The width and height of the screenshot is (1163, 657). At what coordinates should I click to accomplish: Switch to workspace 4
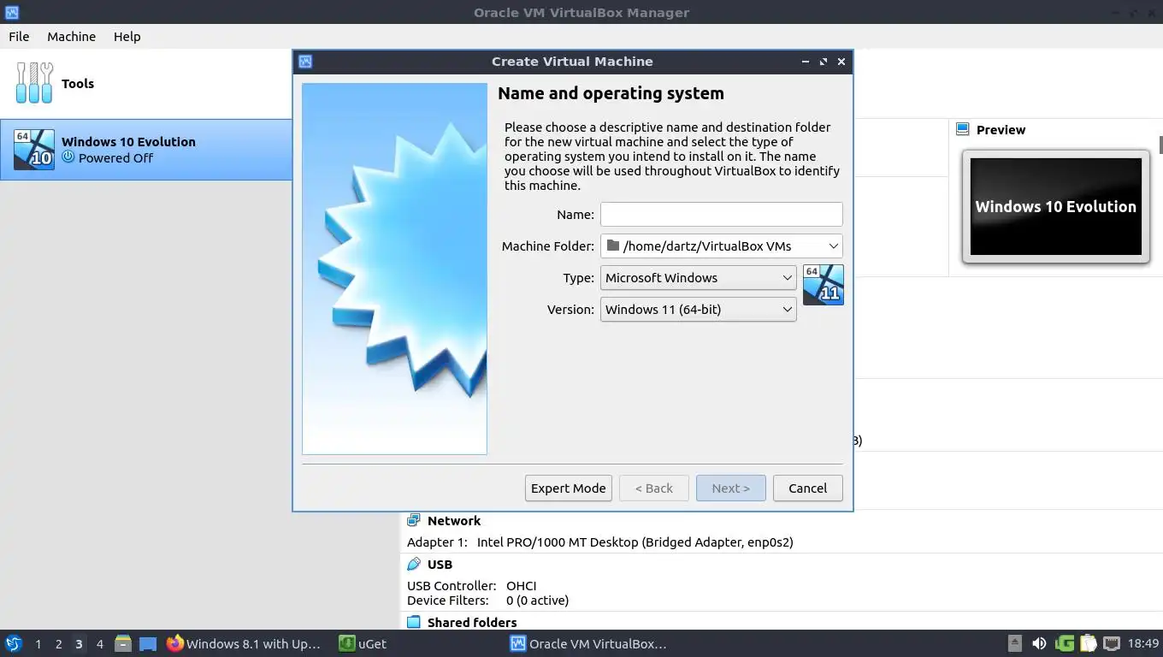[x=99, y=643]
